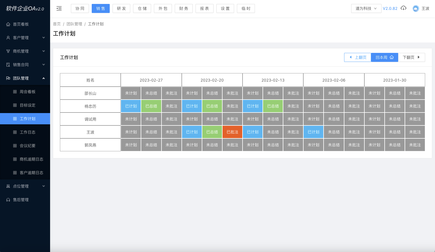Expand the 点位管理 submenu chevron
Image resolution: width=435 pixels, height=252 pixels.
(44, 186)
